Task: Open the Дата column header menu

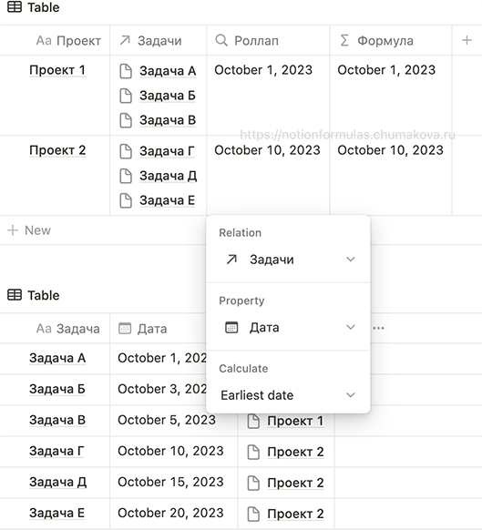Action: (159, 328)
